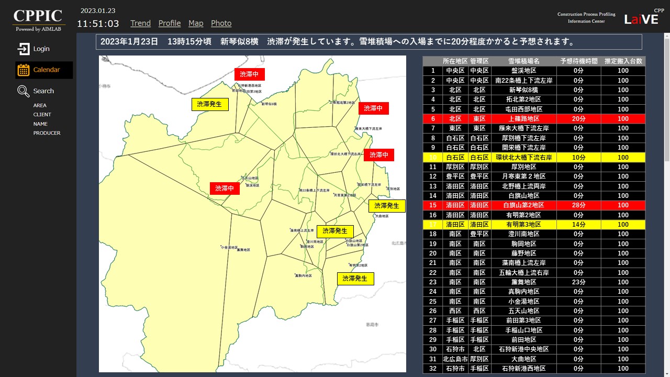Select red row 白旗山第2地区 with 28分
Viewport: 670px width, 377px height.
tap(523, 205)
